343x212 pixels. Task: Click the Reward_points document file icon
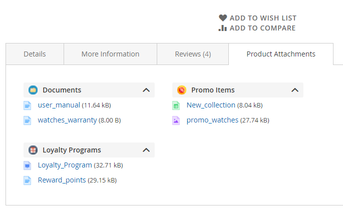click(28, 180)
